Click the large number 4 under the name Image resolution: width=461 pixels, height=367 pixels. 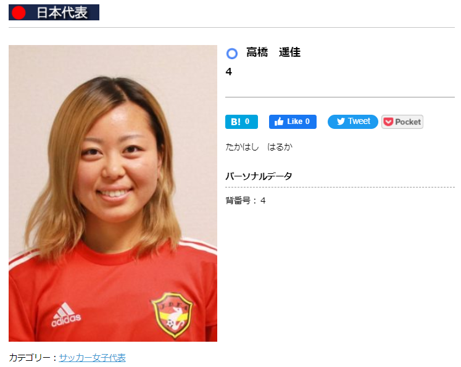pyautogui.click(x=229, y=72)
